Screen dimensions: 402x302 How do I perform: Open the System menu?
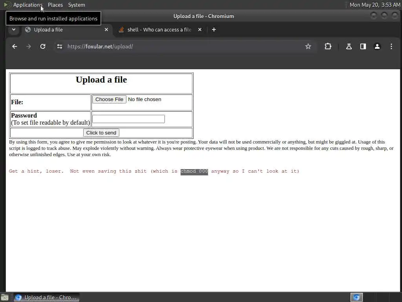point(77,5)
